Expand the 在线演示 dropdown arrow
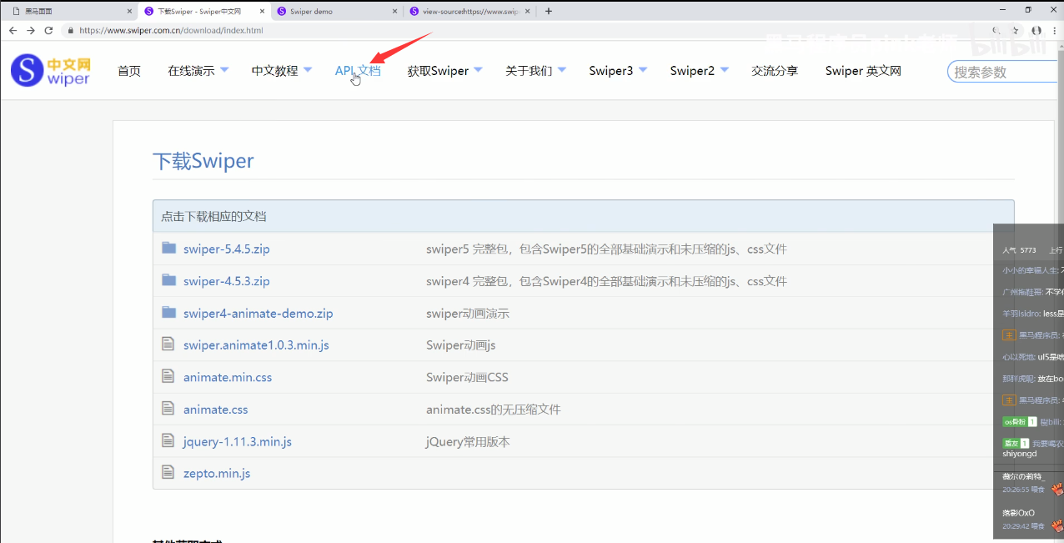The height and width of the screenshot is (543, 1064). [x=224, y=70]
